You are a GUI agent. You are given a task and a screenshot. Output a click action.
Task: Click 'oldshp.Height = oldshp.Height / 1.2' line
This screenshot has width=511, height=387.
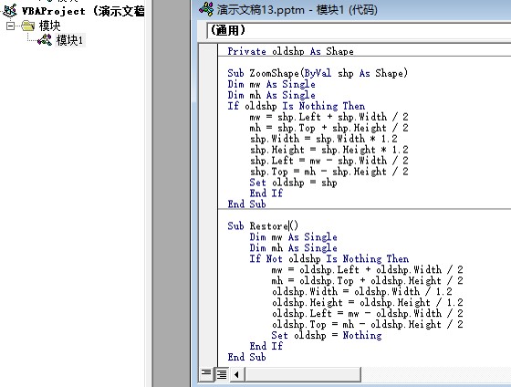click(367, 302)
